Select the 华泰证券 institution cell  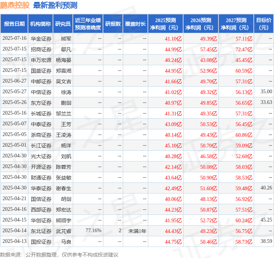coord(41,188)
